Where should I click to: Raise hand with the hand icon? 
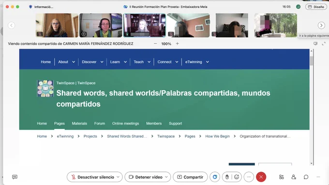pyautogui.click(x=227, y=177)
